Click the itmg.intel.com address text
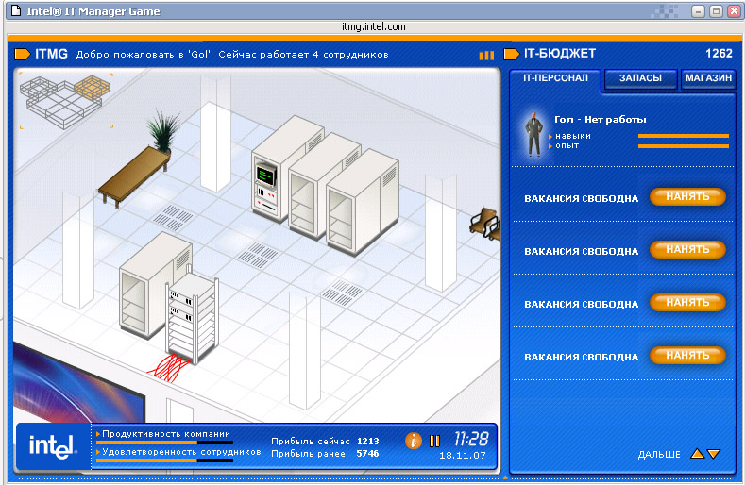 374,26
